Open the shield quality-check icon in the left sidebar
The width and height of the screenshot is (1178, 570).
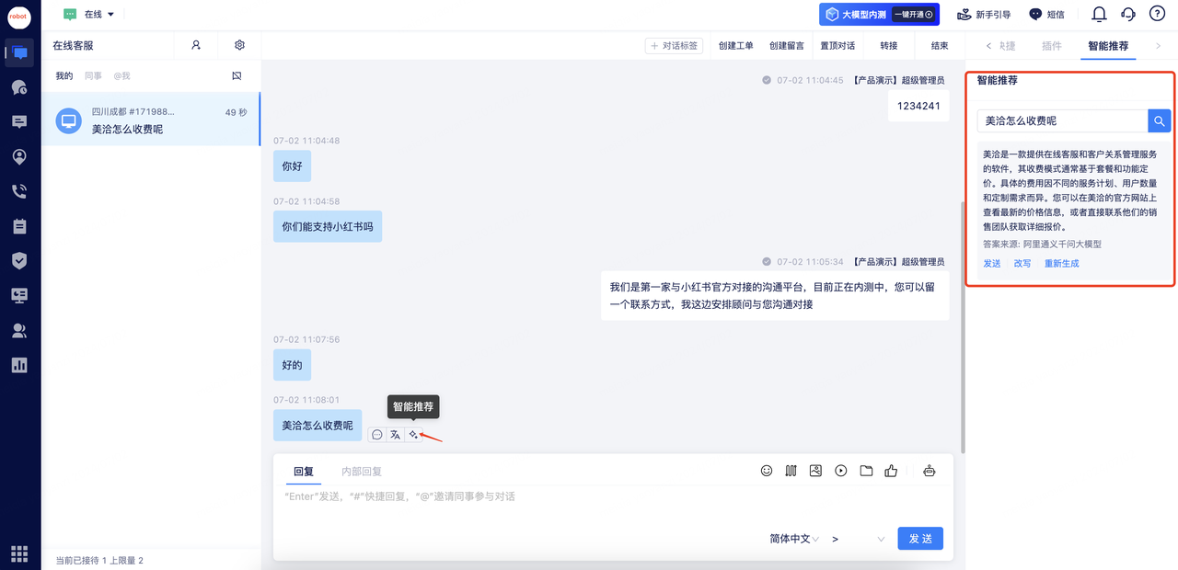coord(19,260)
